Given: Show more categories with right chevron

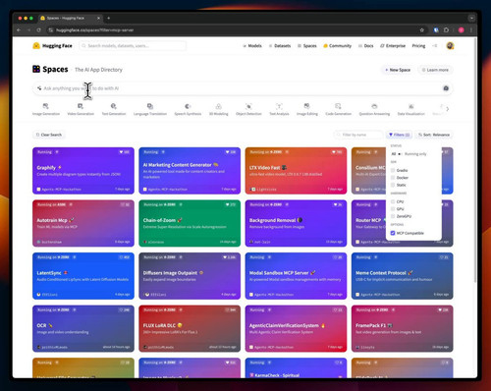Looking at the screenshot, I should click(448, 109).
